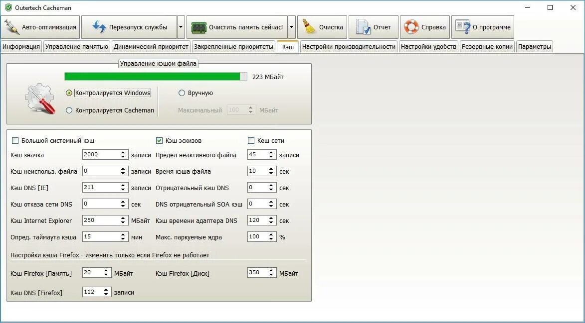The image size is (585, 323).
Task: Select the active Кэш tab
Action: click(288, 46)
